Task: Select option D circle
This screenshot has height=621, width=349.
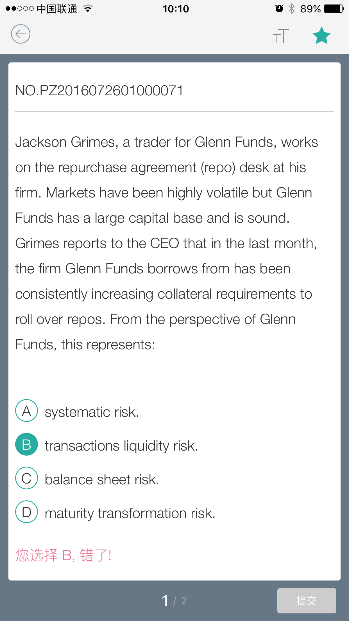Action: pyautogui.click(x=26, y=512)
